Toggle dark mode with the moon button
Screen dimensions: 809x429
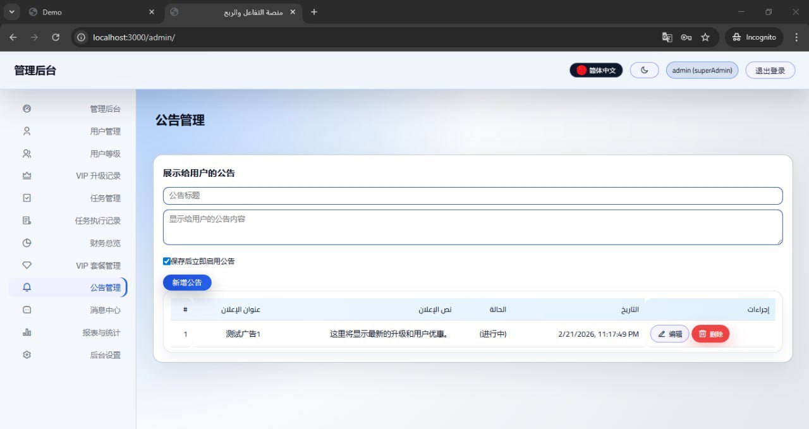(x=644, y=70)
